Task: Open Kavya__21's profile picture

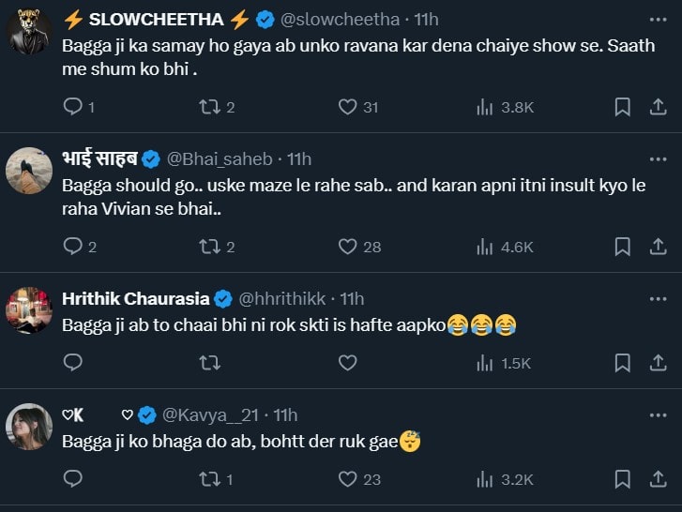Action: (29, 427)
